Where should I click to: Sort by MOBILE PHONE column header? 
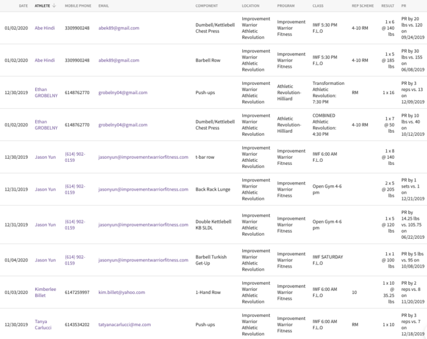tap(78, 5)
